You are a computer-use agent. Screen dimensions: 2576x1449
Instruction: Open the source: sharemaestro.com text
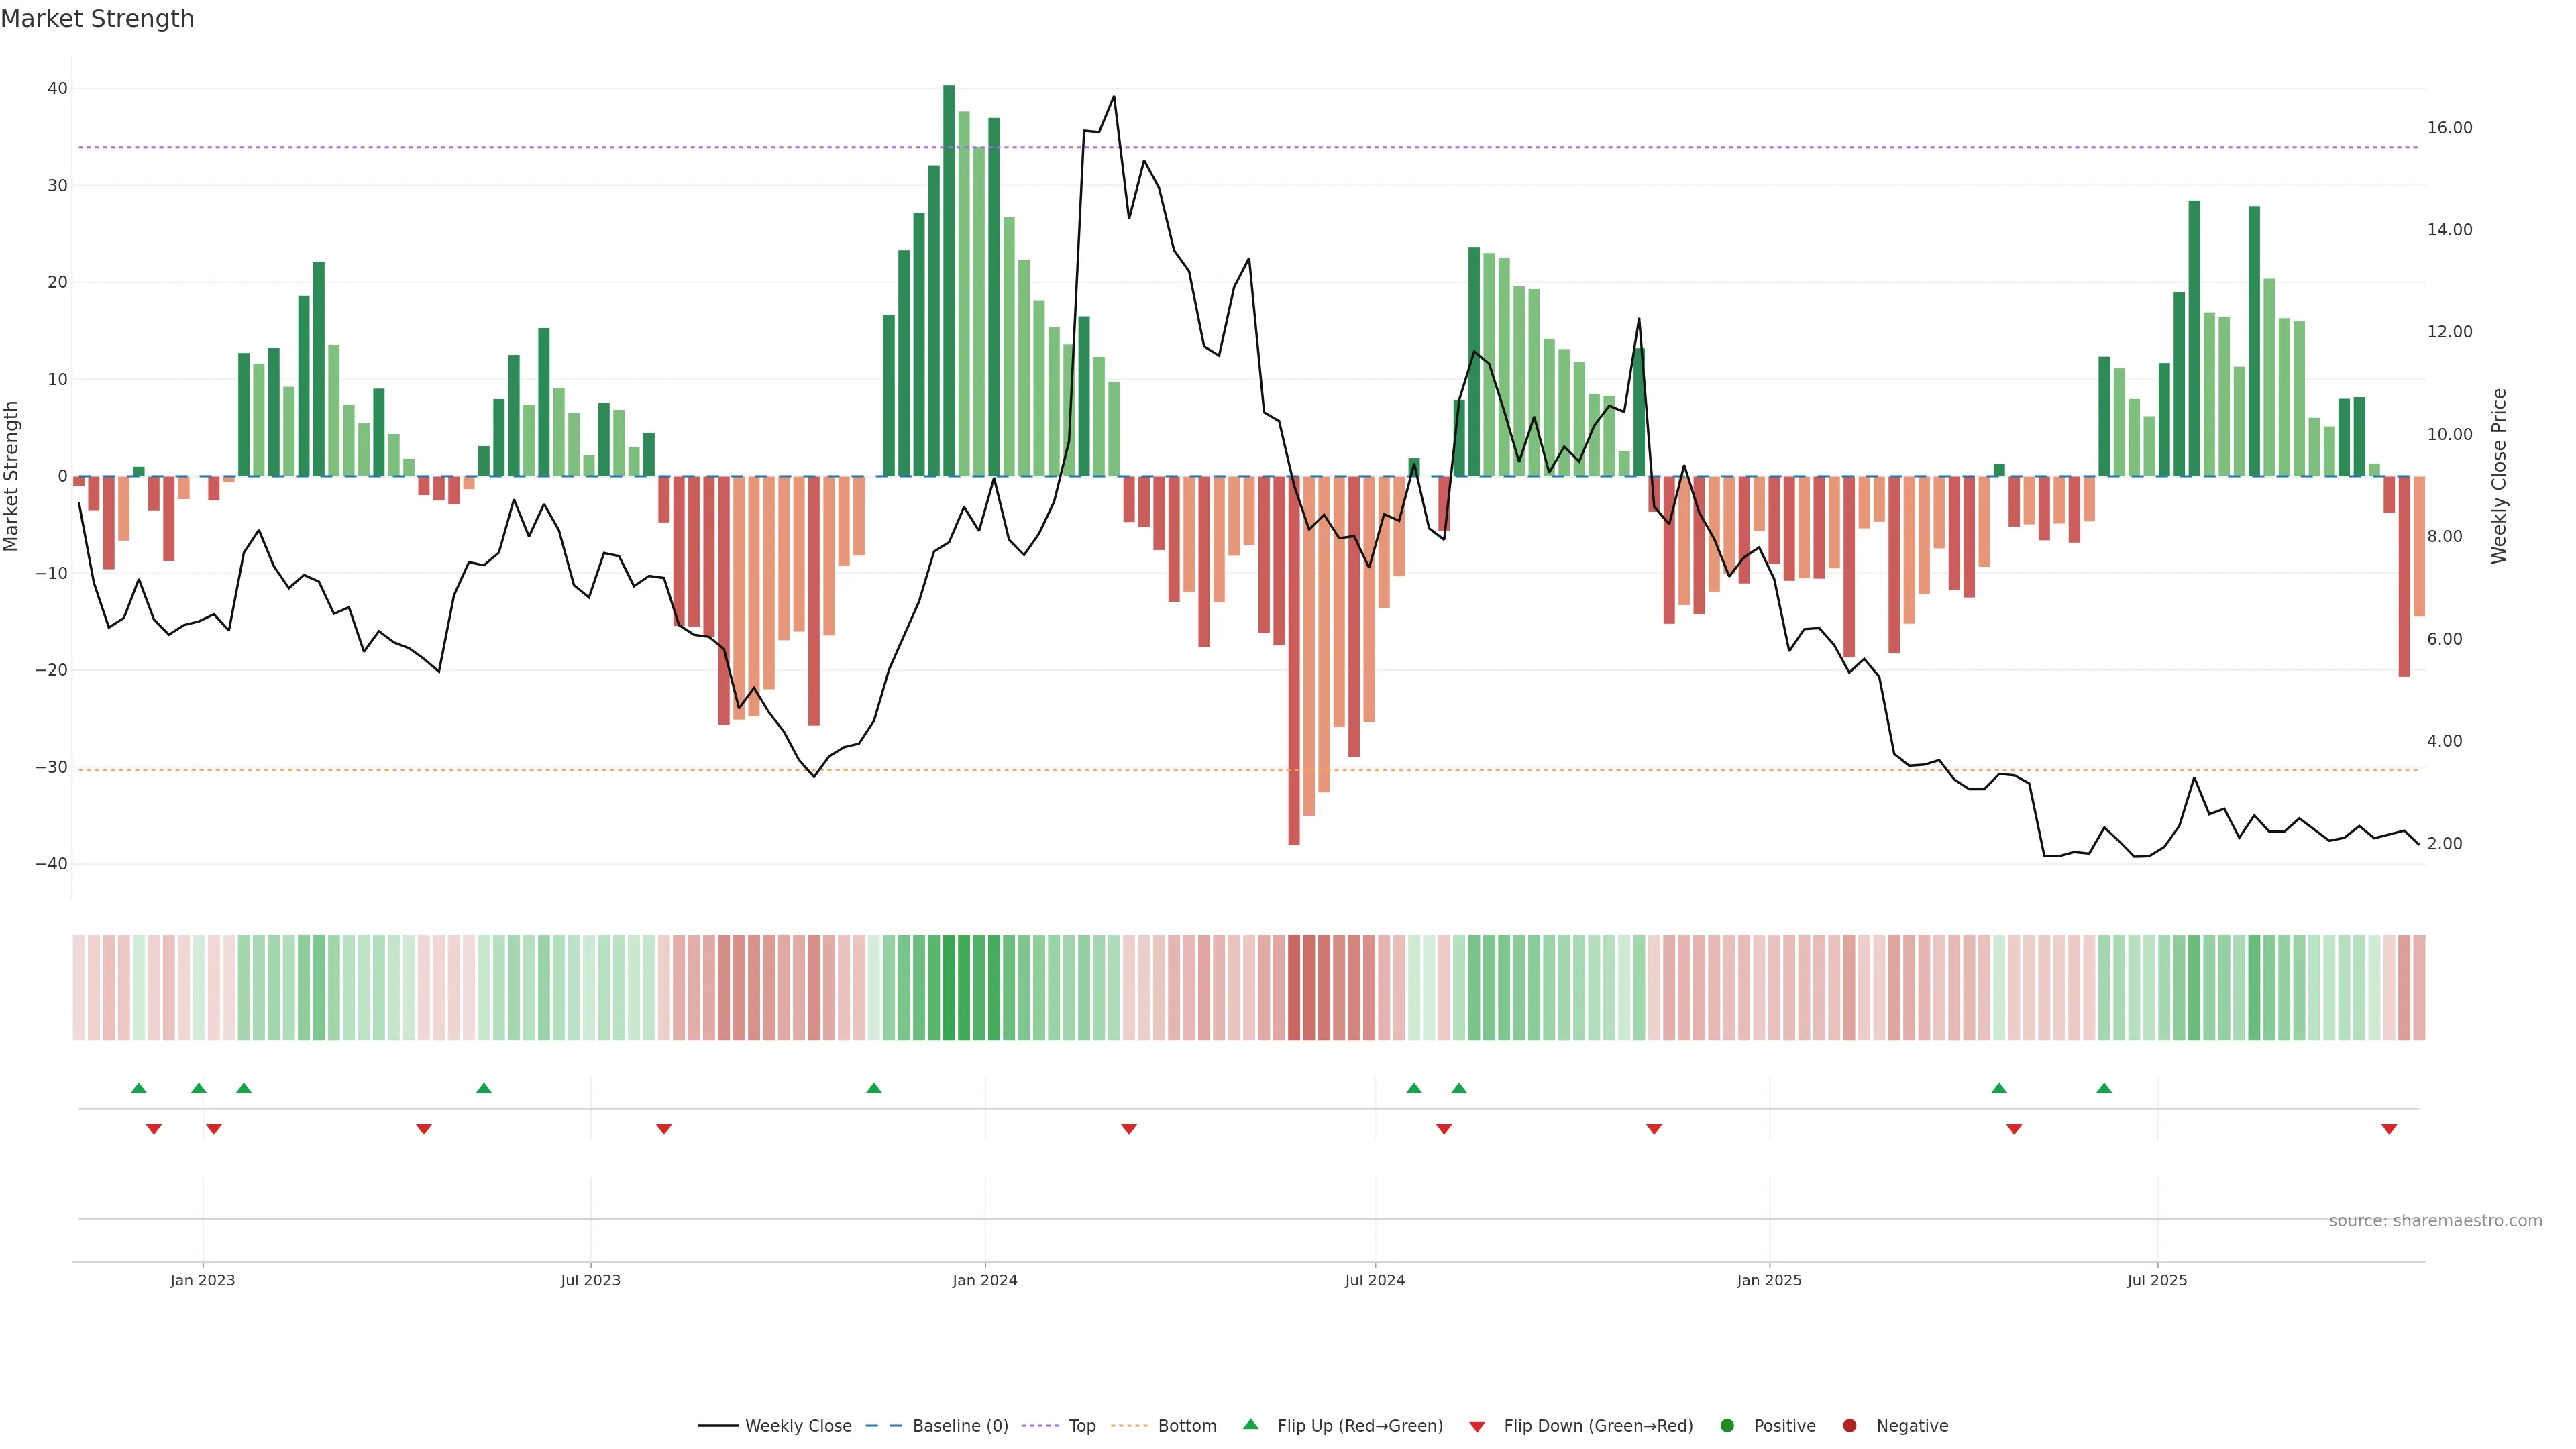[2435, 1221]
